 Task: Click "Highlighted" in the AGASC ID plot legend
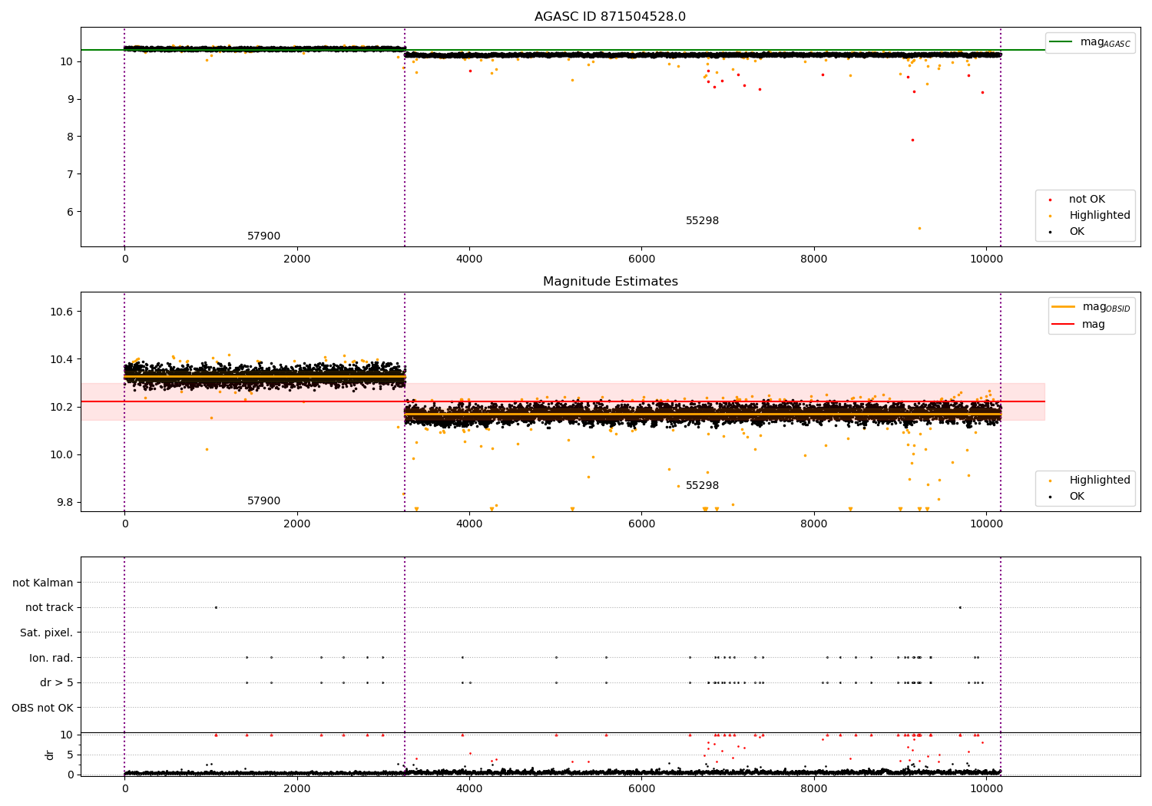pos(1100,216)
